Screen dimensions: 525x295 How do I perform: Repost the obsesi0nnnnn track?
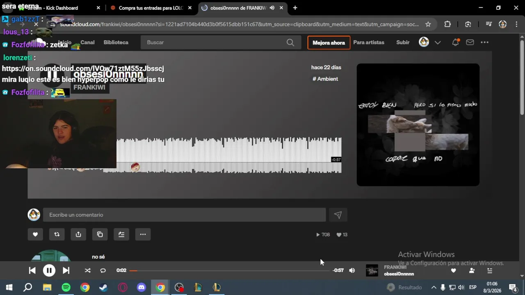pos(57,234)
